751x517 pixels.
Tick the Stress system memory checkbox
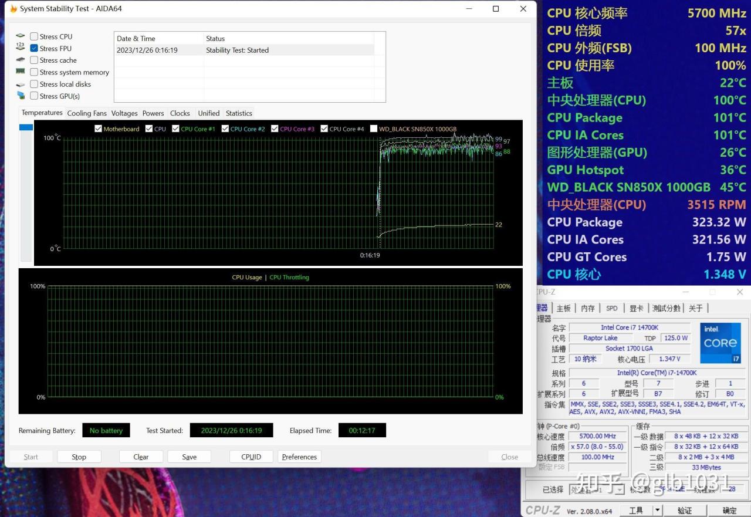[x=34, y=72]
